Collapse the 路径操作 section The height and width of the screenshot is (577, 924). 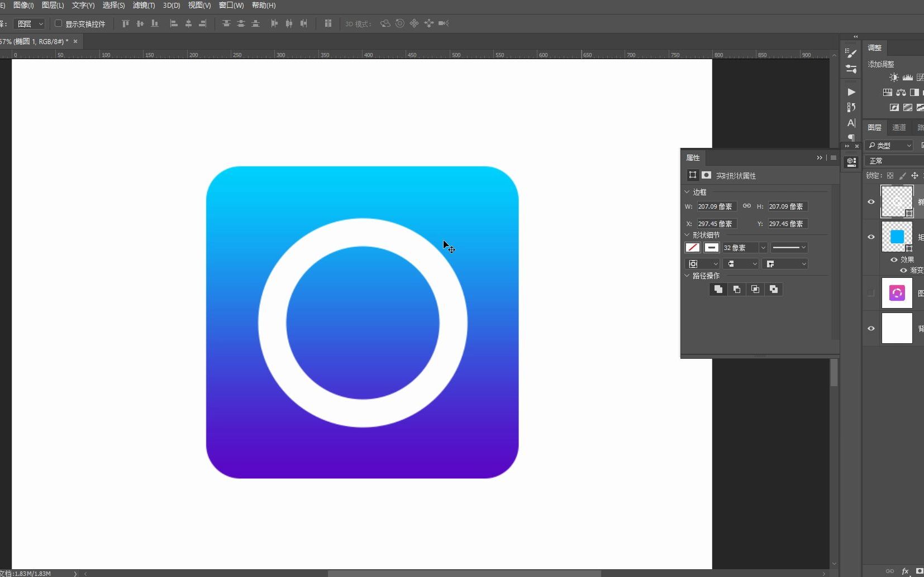point(687,276)
